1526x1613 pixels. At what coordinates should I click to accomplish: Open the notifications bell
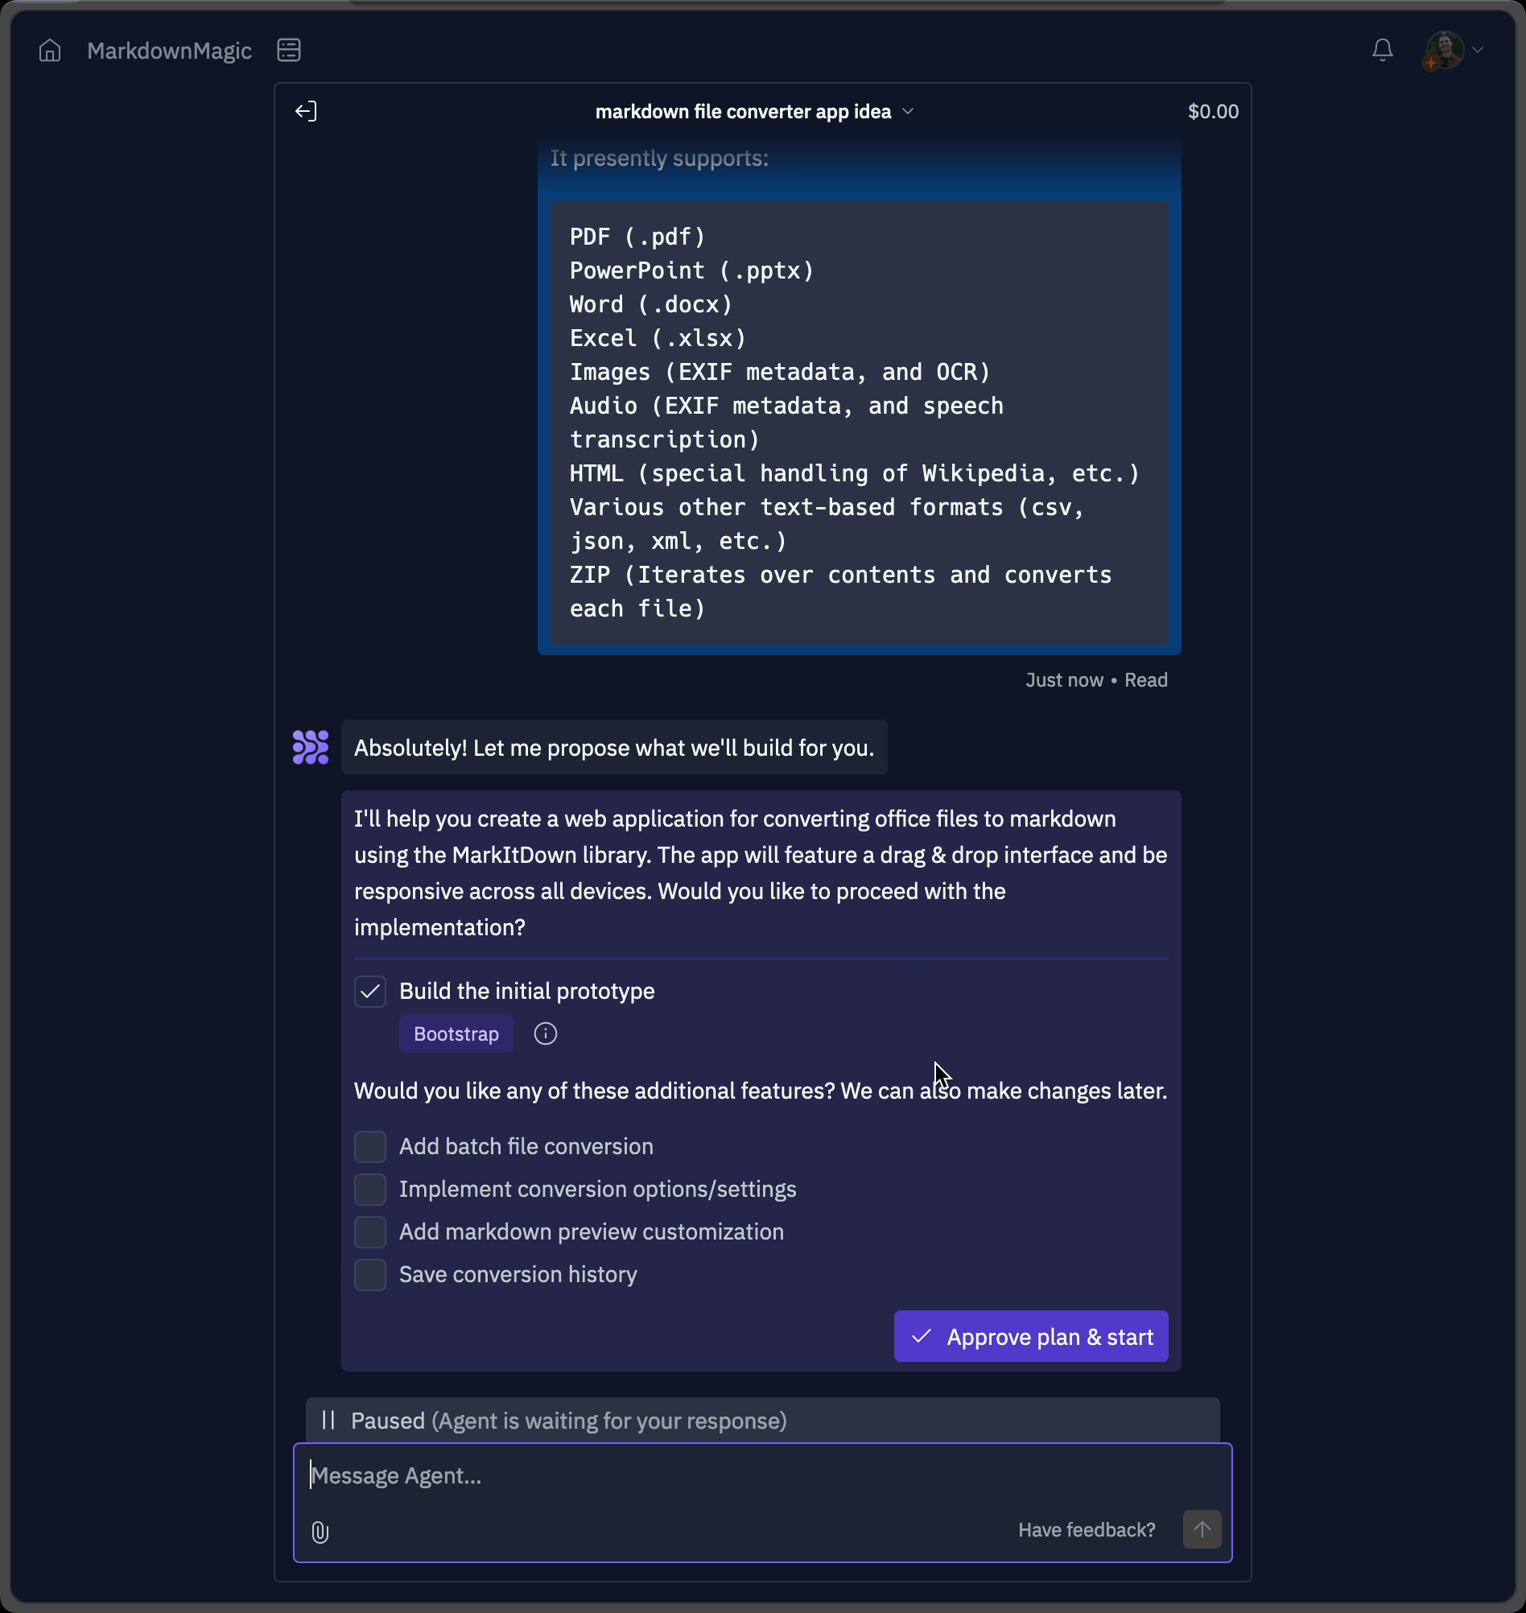point(1382,51)
